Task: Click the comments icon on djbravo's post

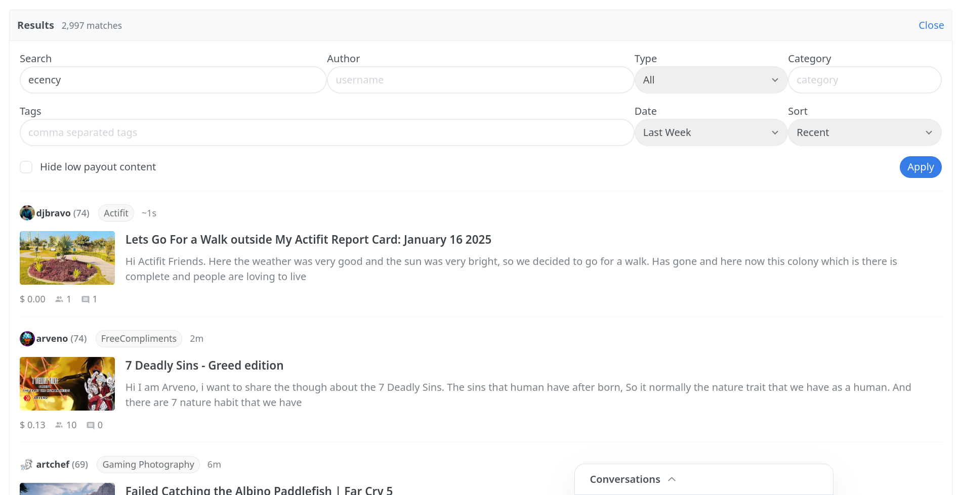Action: [x=86, y=299]
